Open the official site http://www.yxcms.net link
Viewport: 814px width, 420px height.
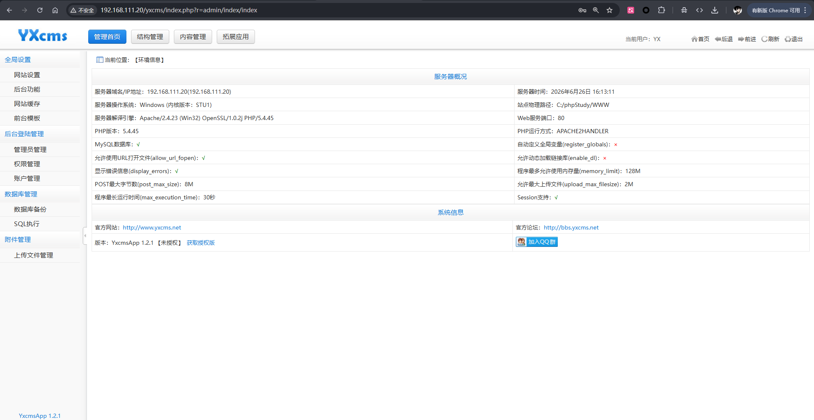pos(152,228)
